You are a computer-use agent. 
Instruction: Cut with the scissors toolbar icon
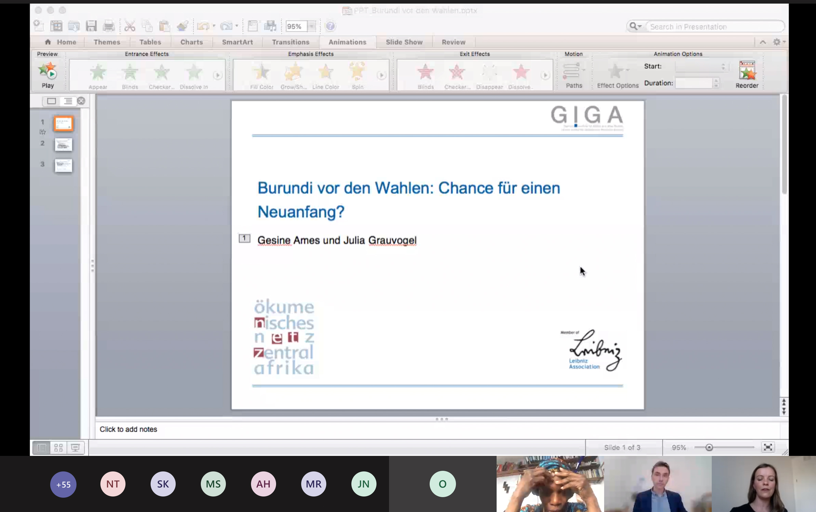130,26
